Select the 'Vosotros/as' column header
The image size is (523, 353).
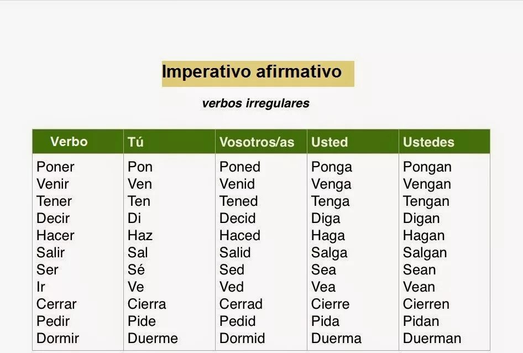[x=257, y=142]
